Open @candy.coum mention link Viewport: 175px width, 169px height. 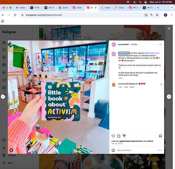tap(153, 53)
